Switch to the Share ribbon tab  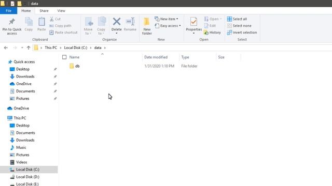point(44,10)
